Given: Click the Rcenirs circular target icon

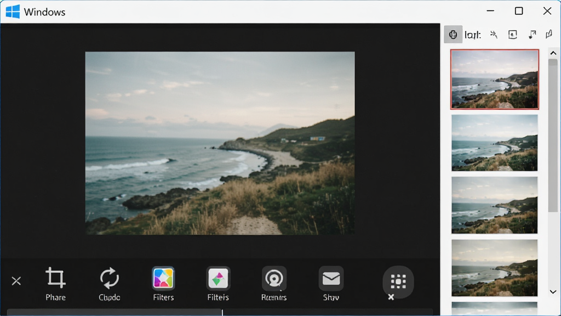Looking at the screenshot, I should point(274,278).
